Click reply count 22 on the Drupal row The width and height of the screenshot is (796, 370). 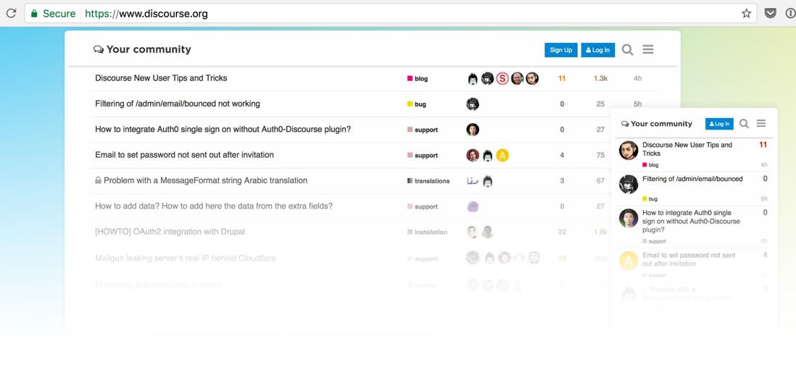point(562,232)
